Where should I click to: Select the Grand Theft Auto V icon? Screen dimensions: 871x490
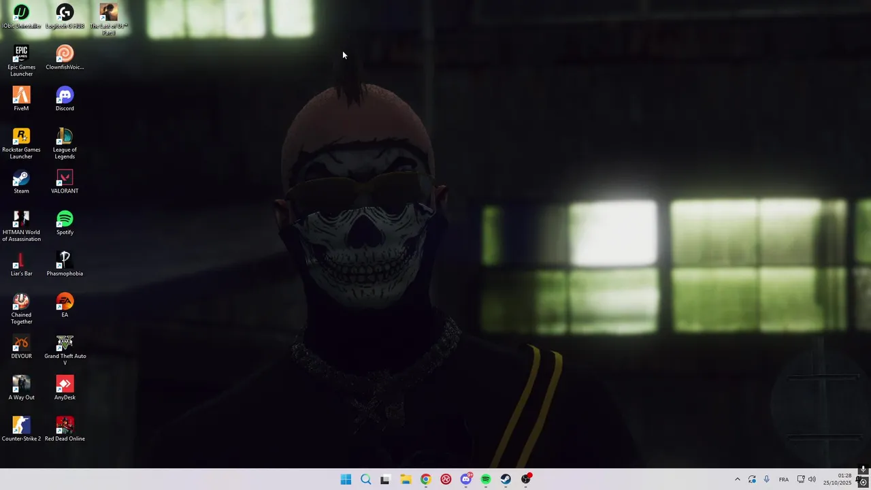click(65, 350)
